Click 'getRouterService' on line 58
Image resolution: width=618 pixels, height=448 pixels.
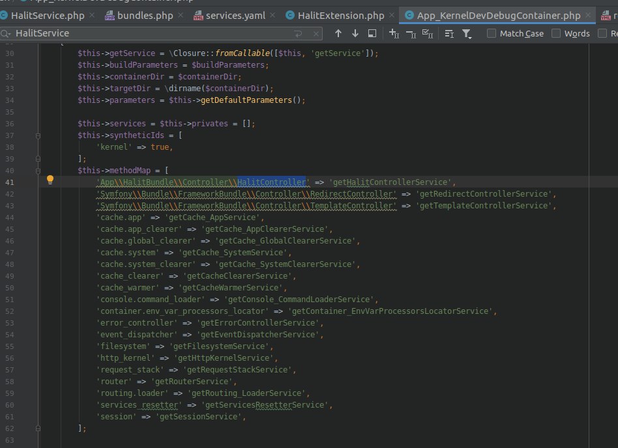(x=192, y=382)
